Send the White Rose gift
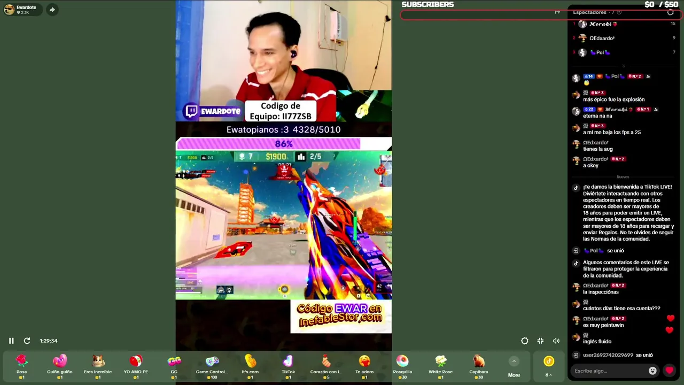The image size is (684, 385). click(440, 366)
